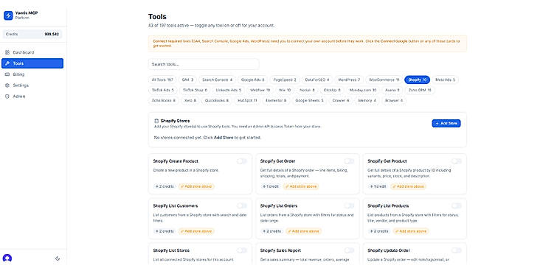Click the Admin clock icon in sidebar
This screenshot has height=271, width=543.
click(7, 96)
